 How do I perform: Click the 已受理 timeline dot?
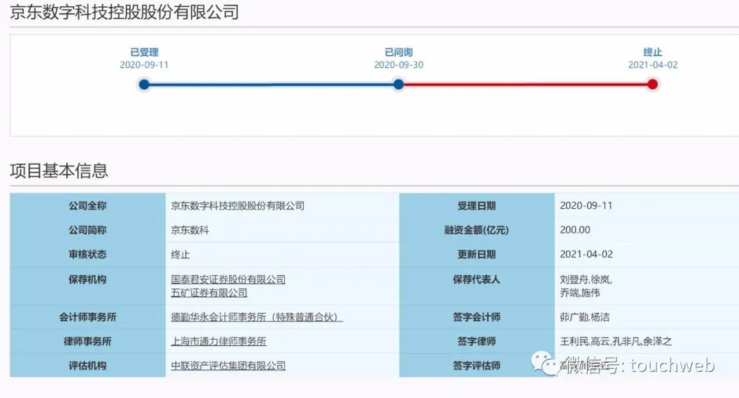tap(144, 84)
